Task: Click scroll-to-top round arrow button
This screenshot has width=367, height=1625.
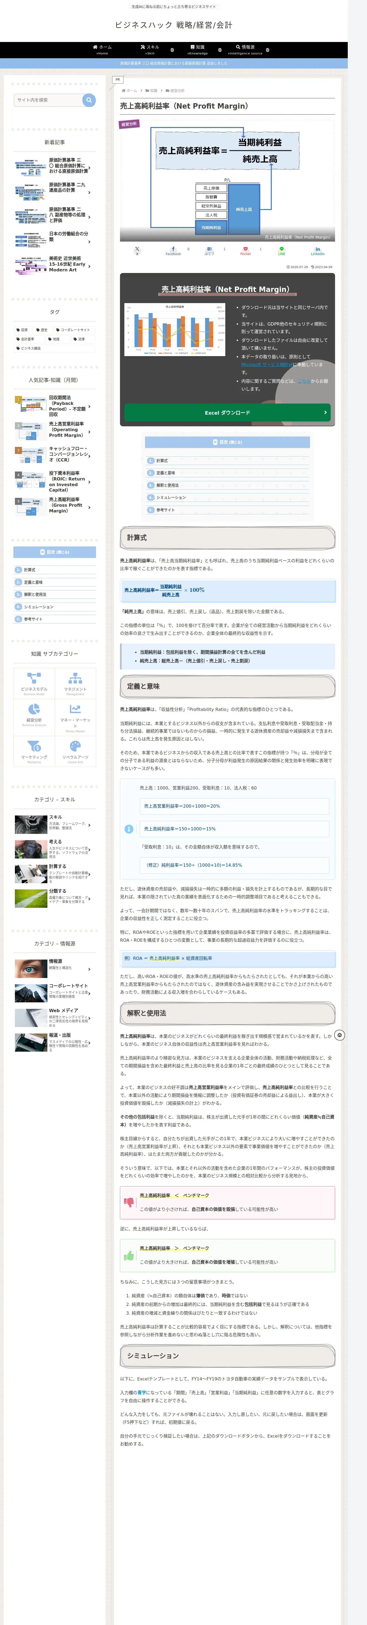Action: point(340,1035)
